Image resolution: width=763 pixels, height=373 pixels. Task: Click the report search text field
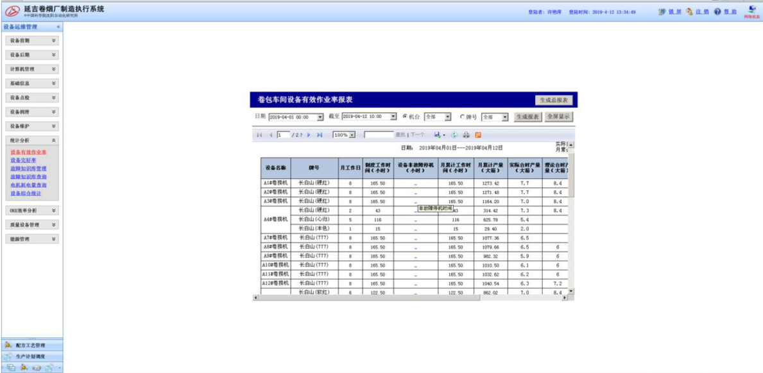coord(379,135)
